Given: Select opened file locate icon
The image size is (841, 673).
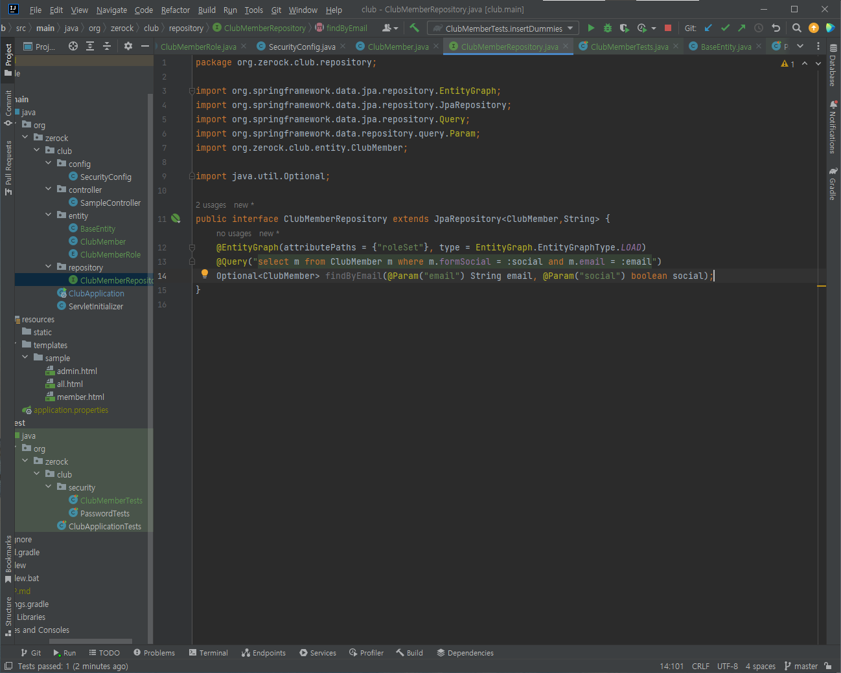Looking at the screenshot, I should pos(73,46).
